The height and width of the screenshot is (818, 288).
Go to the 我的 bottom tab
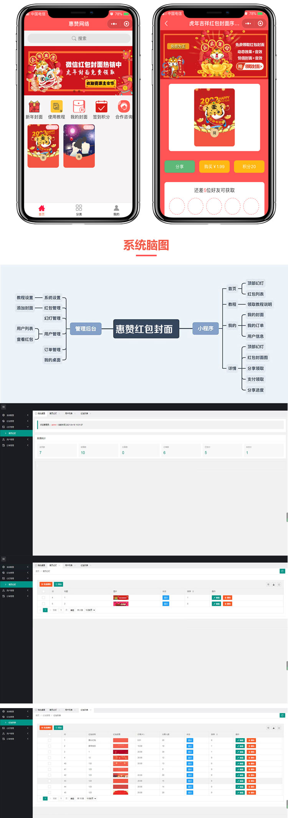pyautogui.click(x=116, y=210)
